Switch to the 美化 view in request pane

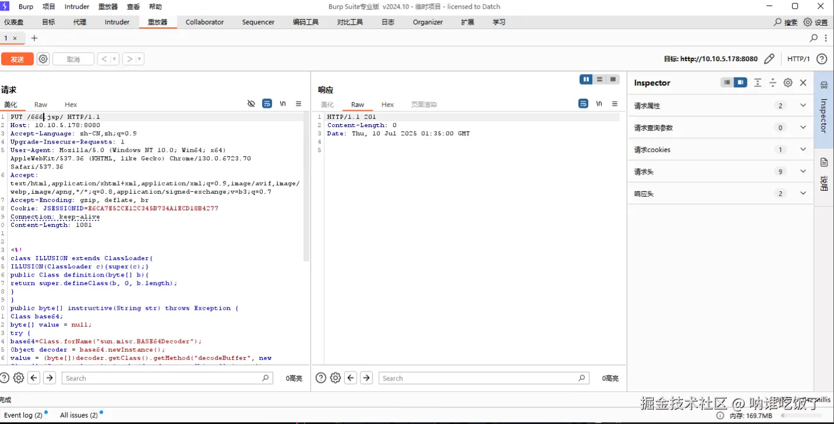tap(11, 104)
